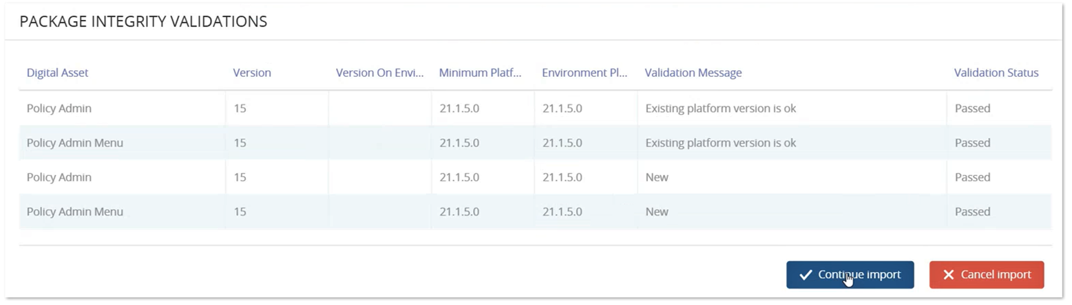Click the X icon on Cancel import

[x=948, y=275]
